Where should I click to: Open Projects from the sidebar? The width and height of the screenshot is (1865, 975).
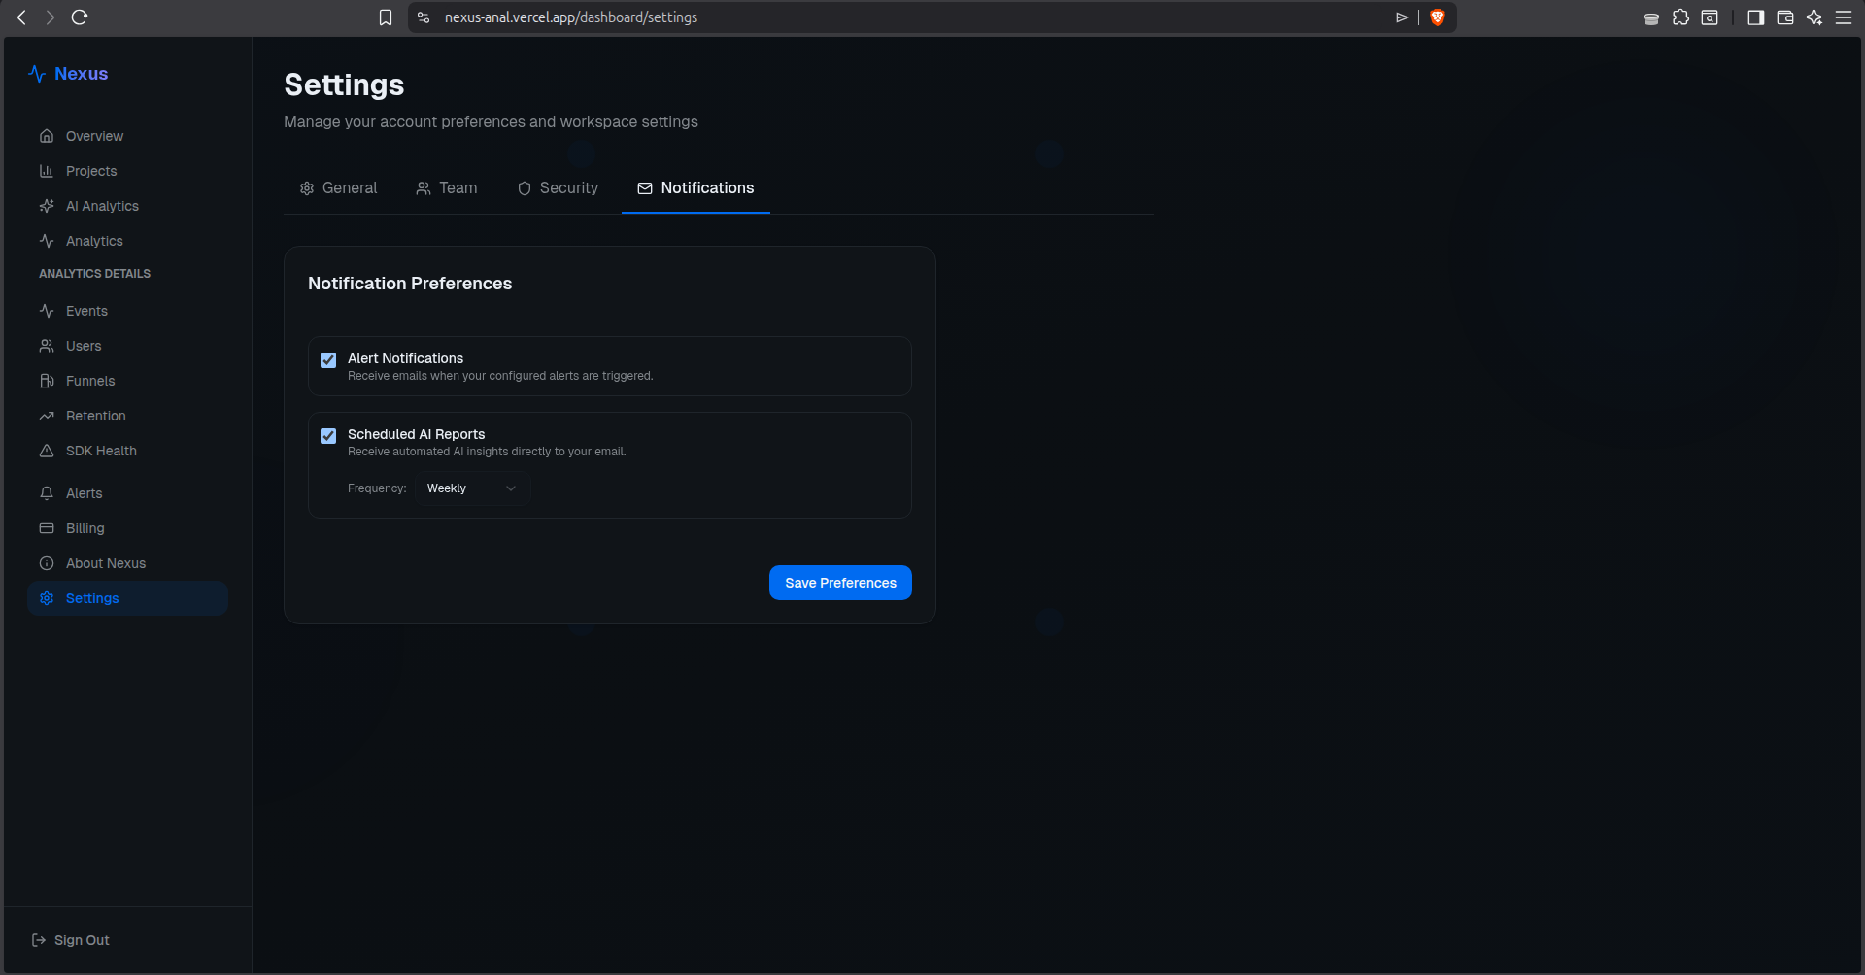128,171
